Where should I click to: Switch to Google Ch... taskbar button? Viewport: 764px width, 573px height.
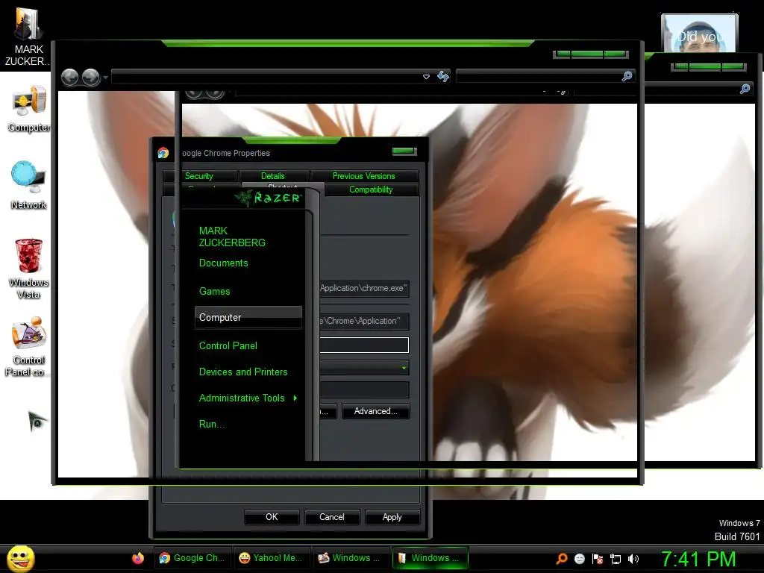click(x=193, y=558)
